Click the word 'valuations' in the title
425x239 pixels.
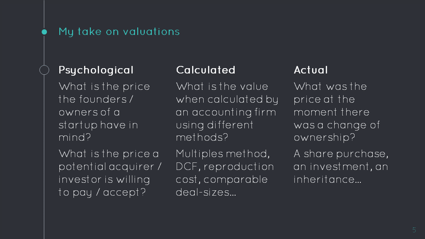point(151,31)
